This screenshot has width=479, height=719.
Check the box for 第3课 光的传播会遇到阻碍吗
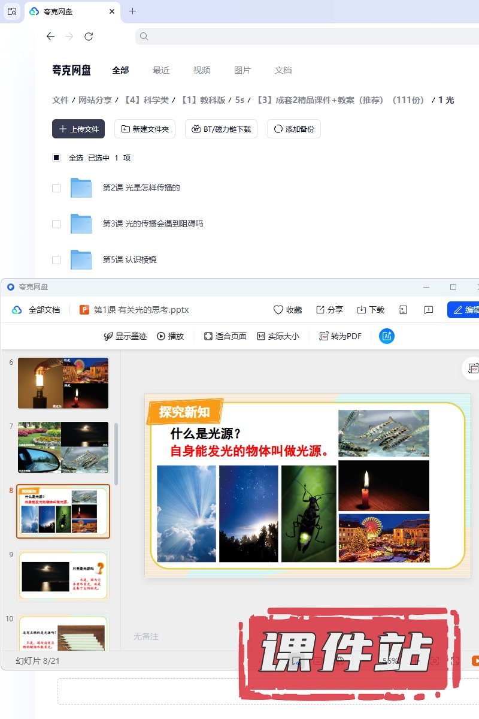56,224
